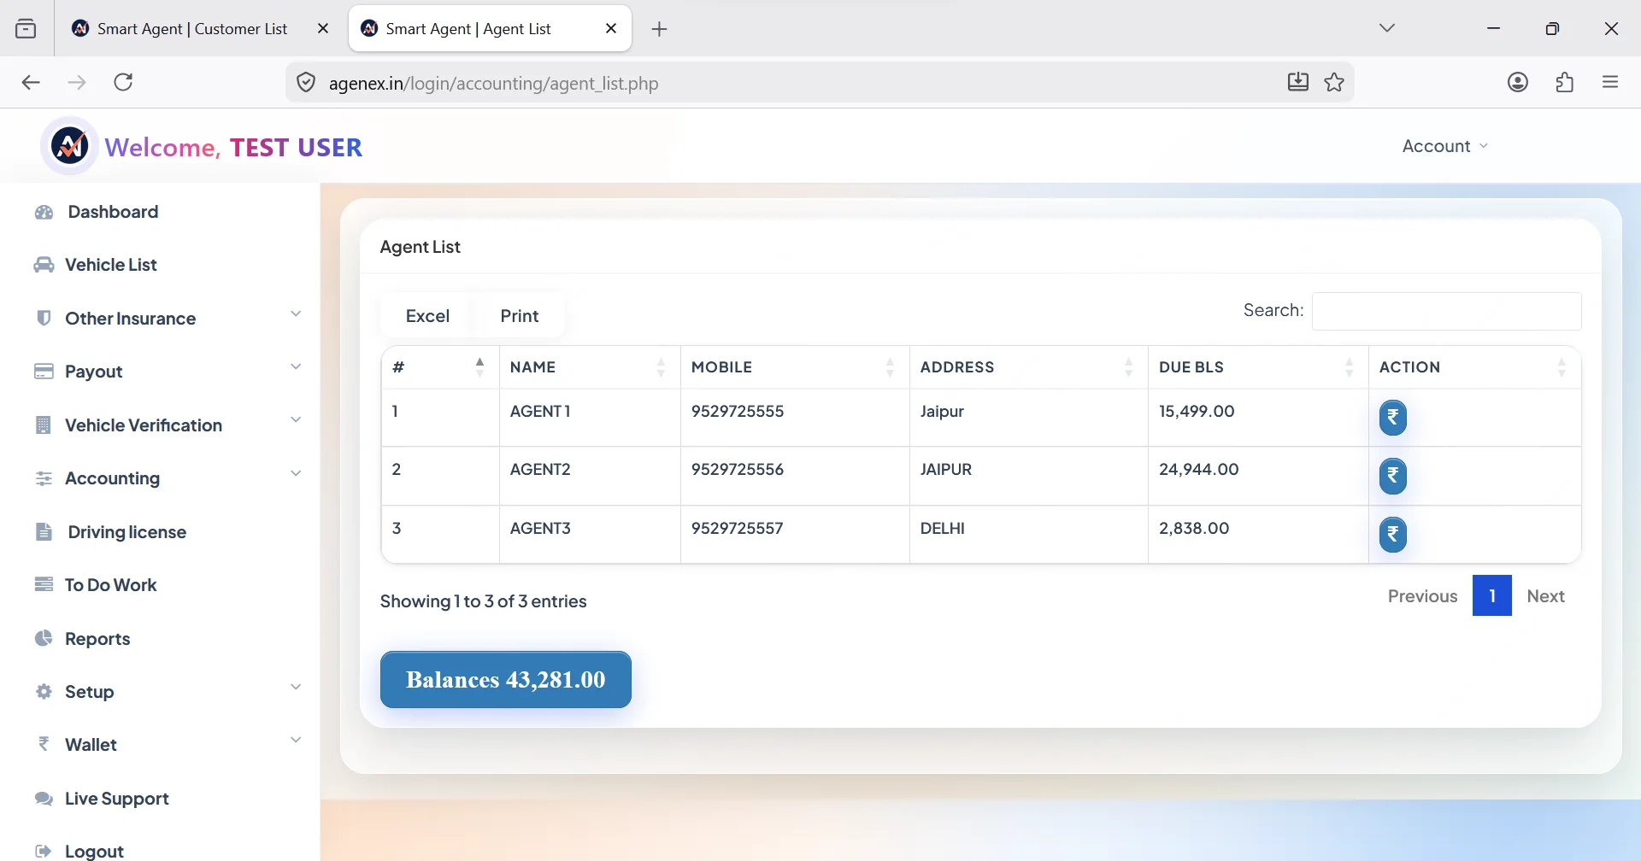Open To Do Work from the sidebar

pos(111,585)
